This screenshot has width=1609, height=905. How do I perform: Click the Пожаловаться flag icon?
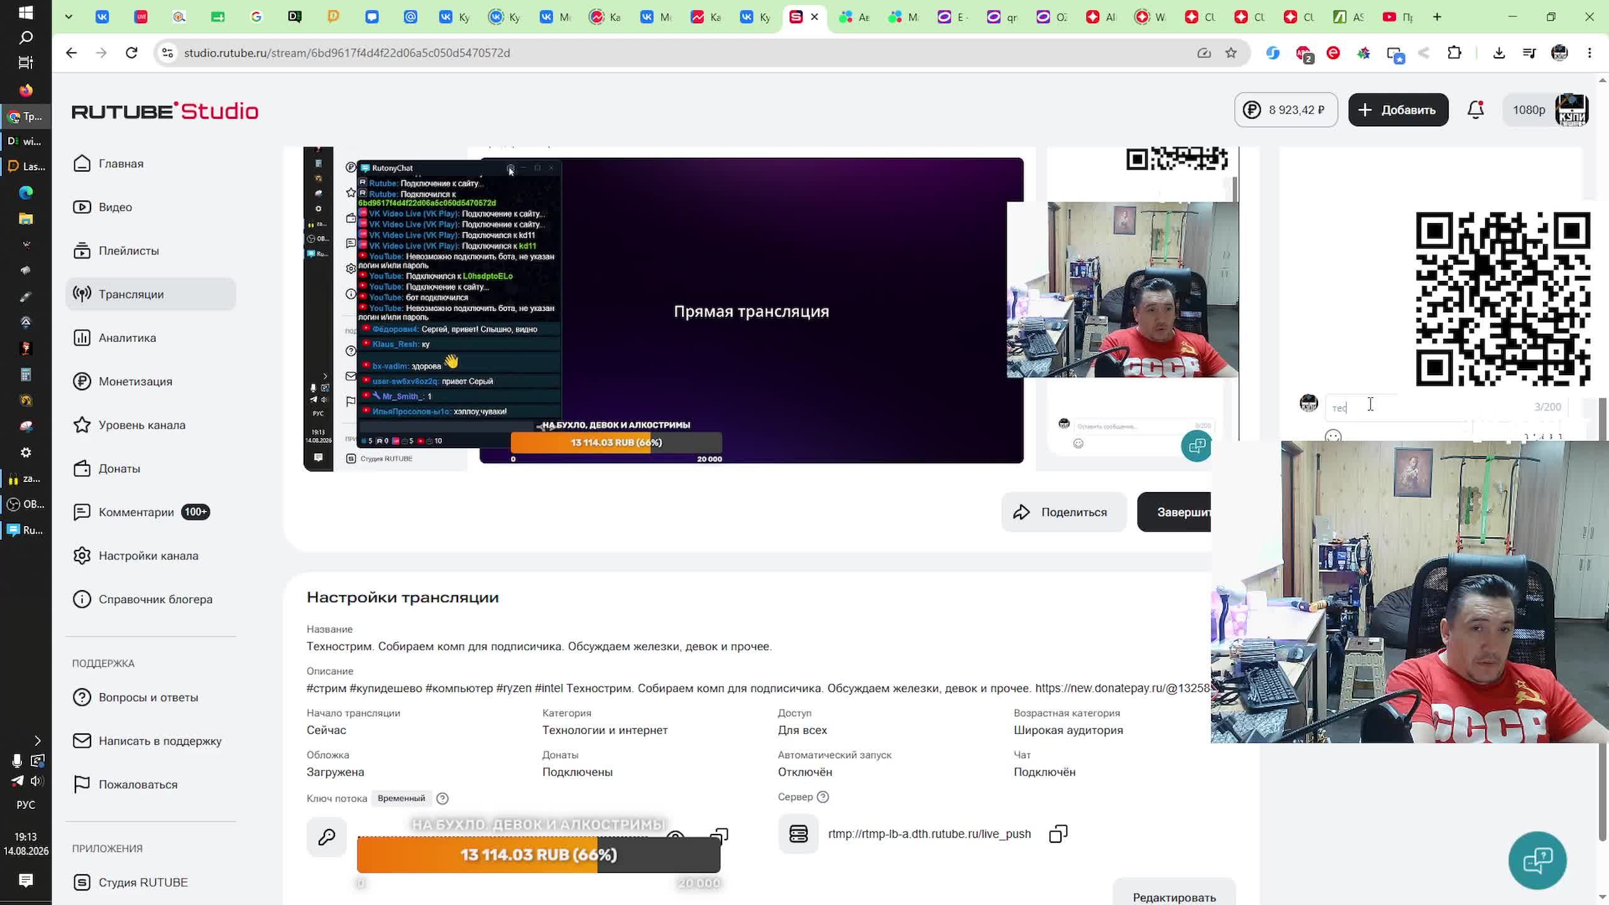(82, 784)
